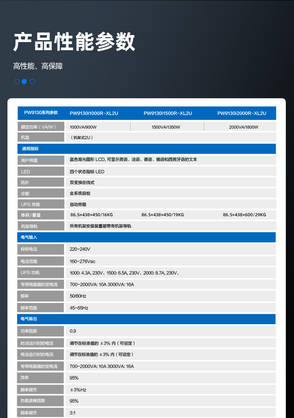Click the 通用指标 section header
Screen dimensions: 294x418
click(x=147, y=149)
